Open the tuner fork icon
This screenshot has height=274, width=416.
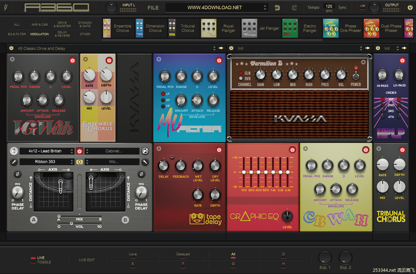(6, 7)
